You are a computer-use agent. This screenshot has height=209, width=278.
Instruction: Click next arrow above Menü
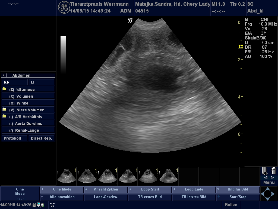[x=272, y=177]
